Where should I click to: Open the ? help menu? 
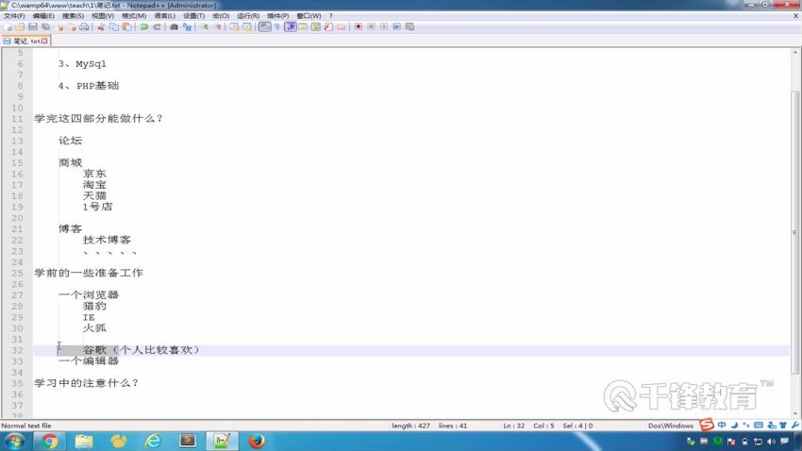tap(331, 16)
